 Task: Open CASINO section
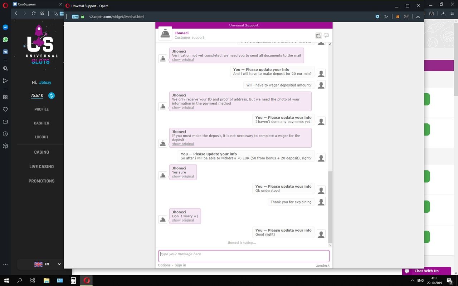pos(42,152)
